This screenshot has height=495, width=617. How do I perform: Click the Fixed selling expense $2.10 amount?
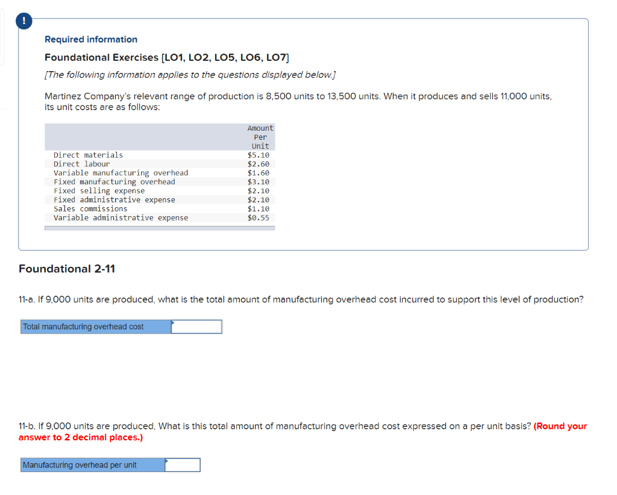coord(258,191)
